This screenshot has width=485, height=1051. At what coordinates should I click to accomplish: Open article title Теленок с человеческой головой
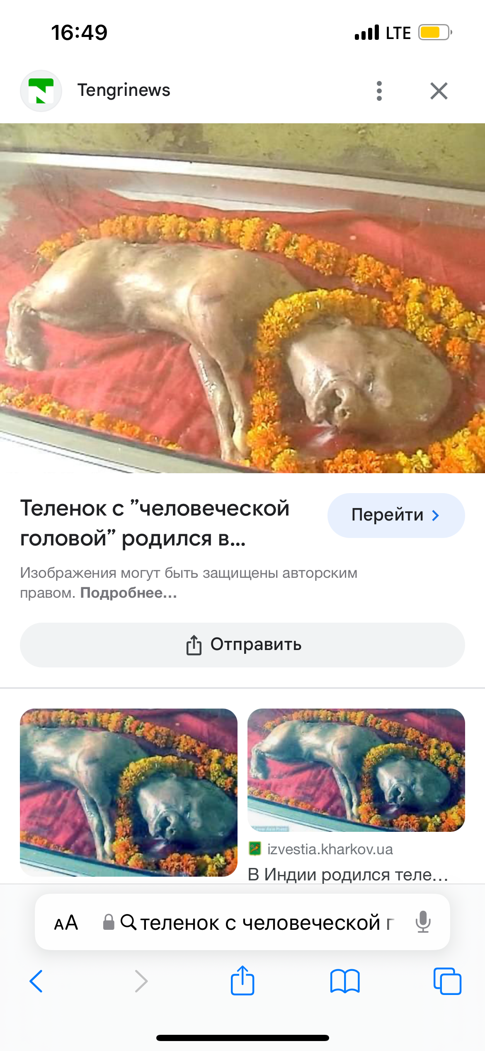click(155, 523)
